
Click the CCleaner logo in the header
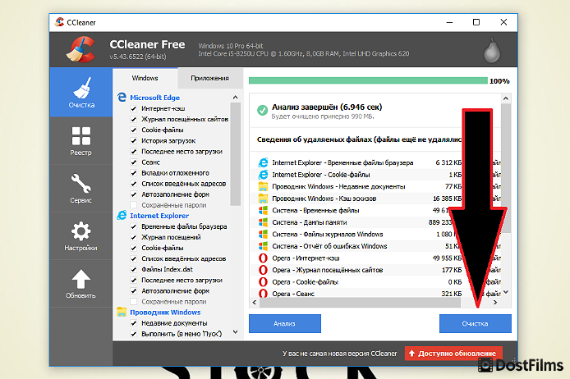(81, 49)
